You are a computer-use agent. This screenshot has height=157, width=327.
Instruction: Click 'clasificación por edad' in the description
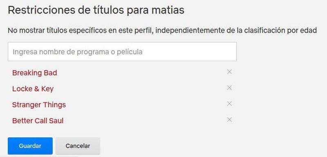pyautogui.click(x=280, y=30)
